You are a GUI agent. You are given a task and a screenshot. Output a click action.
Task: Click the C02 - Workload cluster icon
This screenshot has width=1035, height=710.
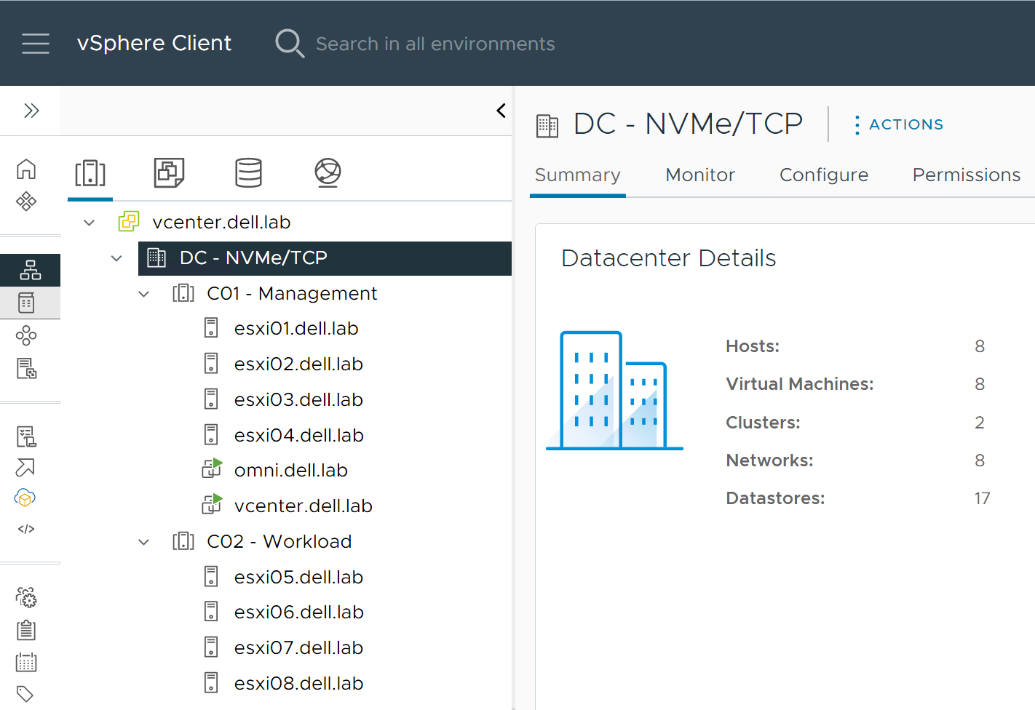[x=183, y=541]
